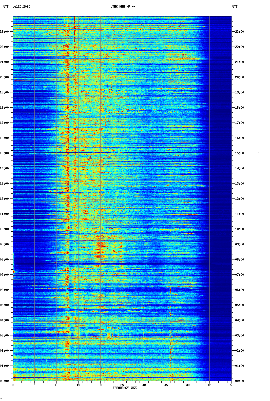Click frequency axis tick label 35

tap(166, 385)
